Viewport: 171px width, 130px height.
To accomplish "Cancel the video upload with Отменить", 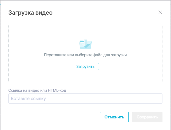I will [x=114, y=117].
